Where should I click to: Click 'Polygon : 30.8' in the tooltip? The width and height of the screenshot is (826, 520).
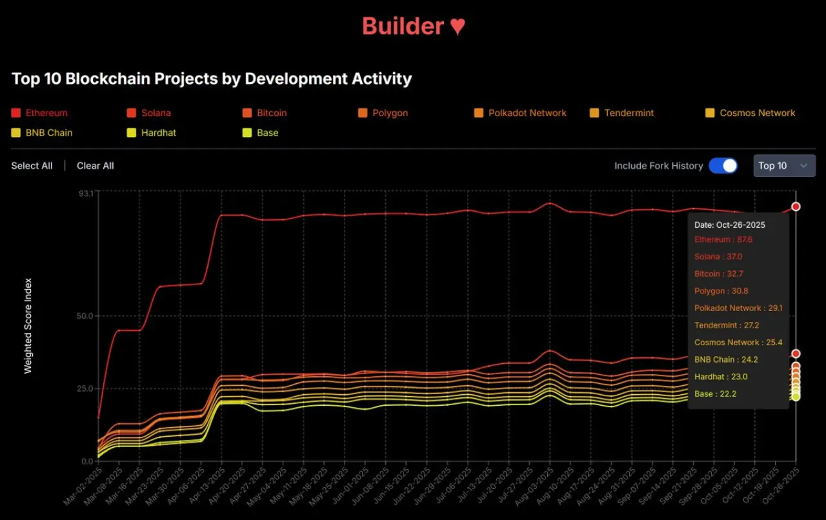(x=721, y=291)
